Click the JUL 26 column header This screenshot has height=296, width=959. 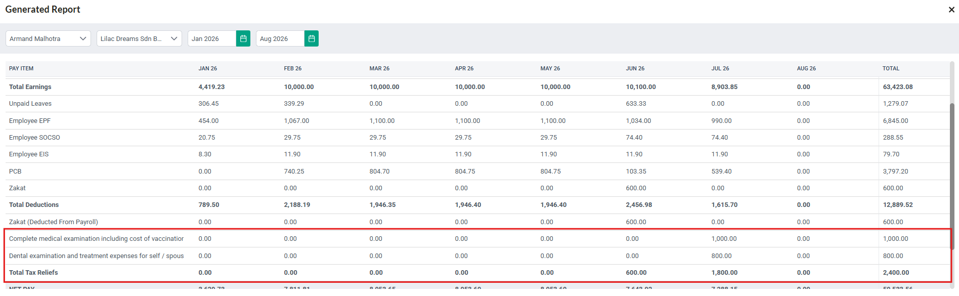[720, 68]
